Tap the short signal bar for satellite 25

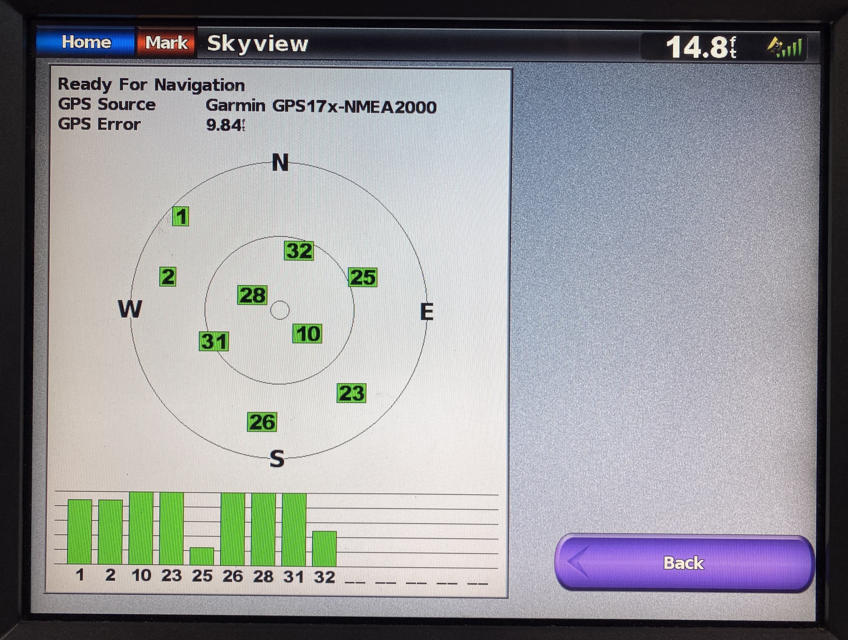point(202,556)
